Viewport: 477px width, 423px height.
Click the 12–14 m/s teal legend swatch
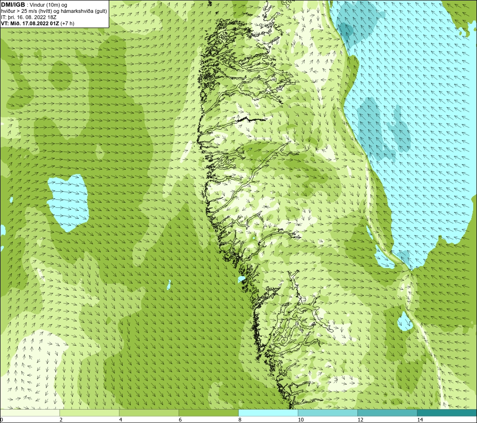coord(387,413)
